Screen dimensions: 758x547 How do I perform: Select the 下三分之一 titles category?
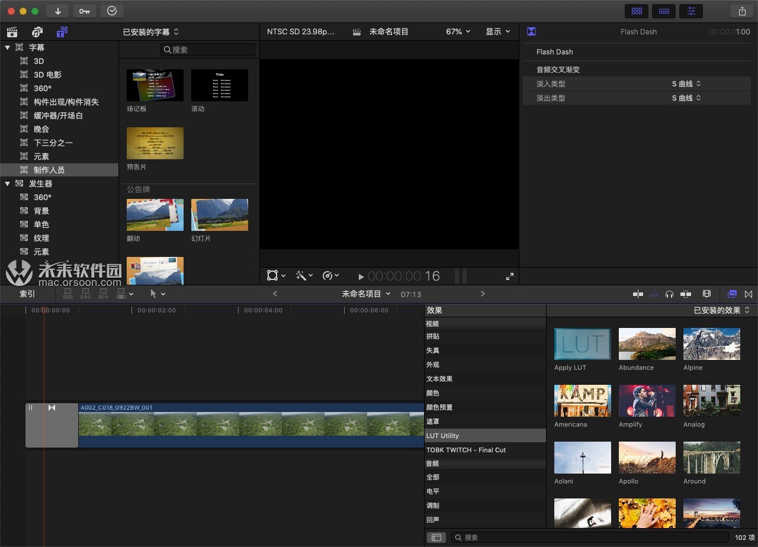tap(53, 143)
